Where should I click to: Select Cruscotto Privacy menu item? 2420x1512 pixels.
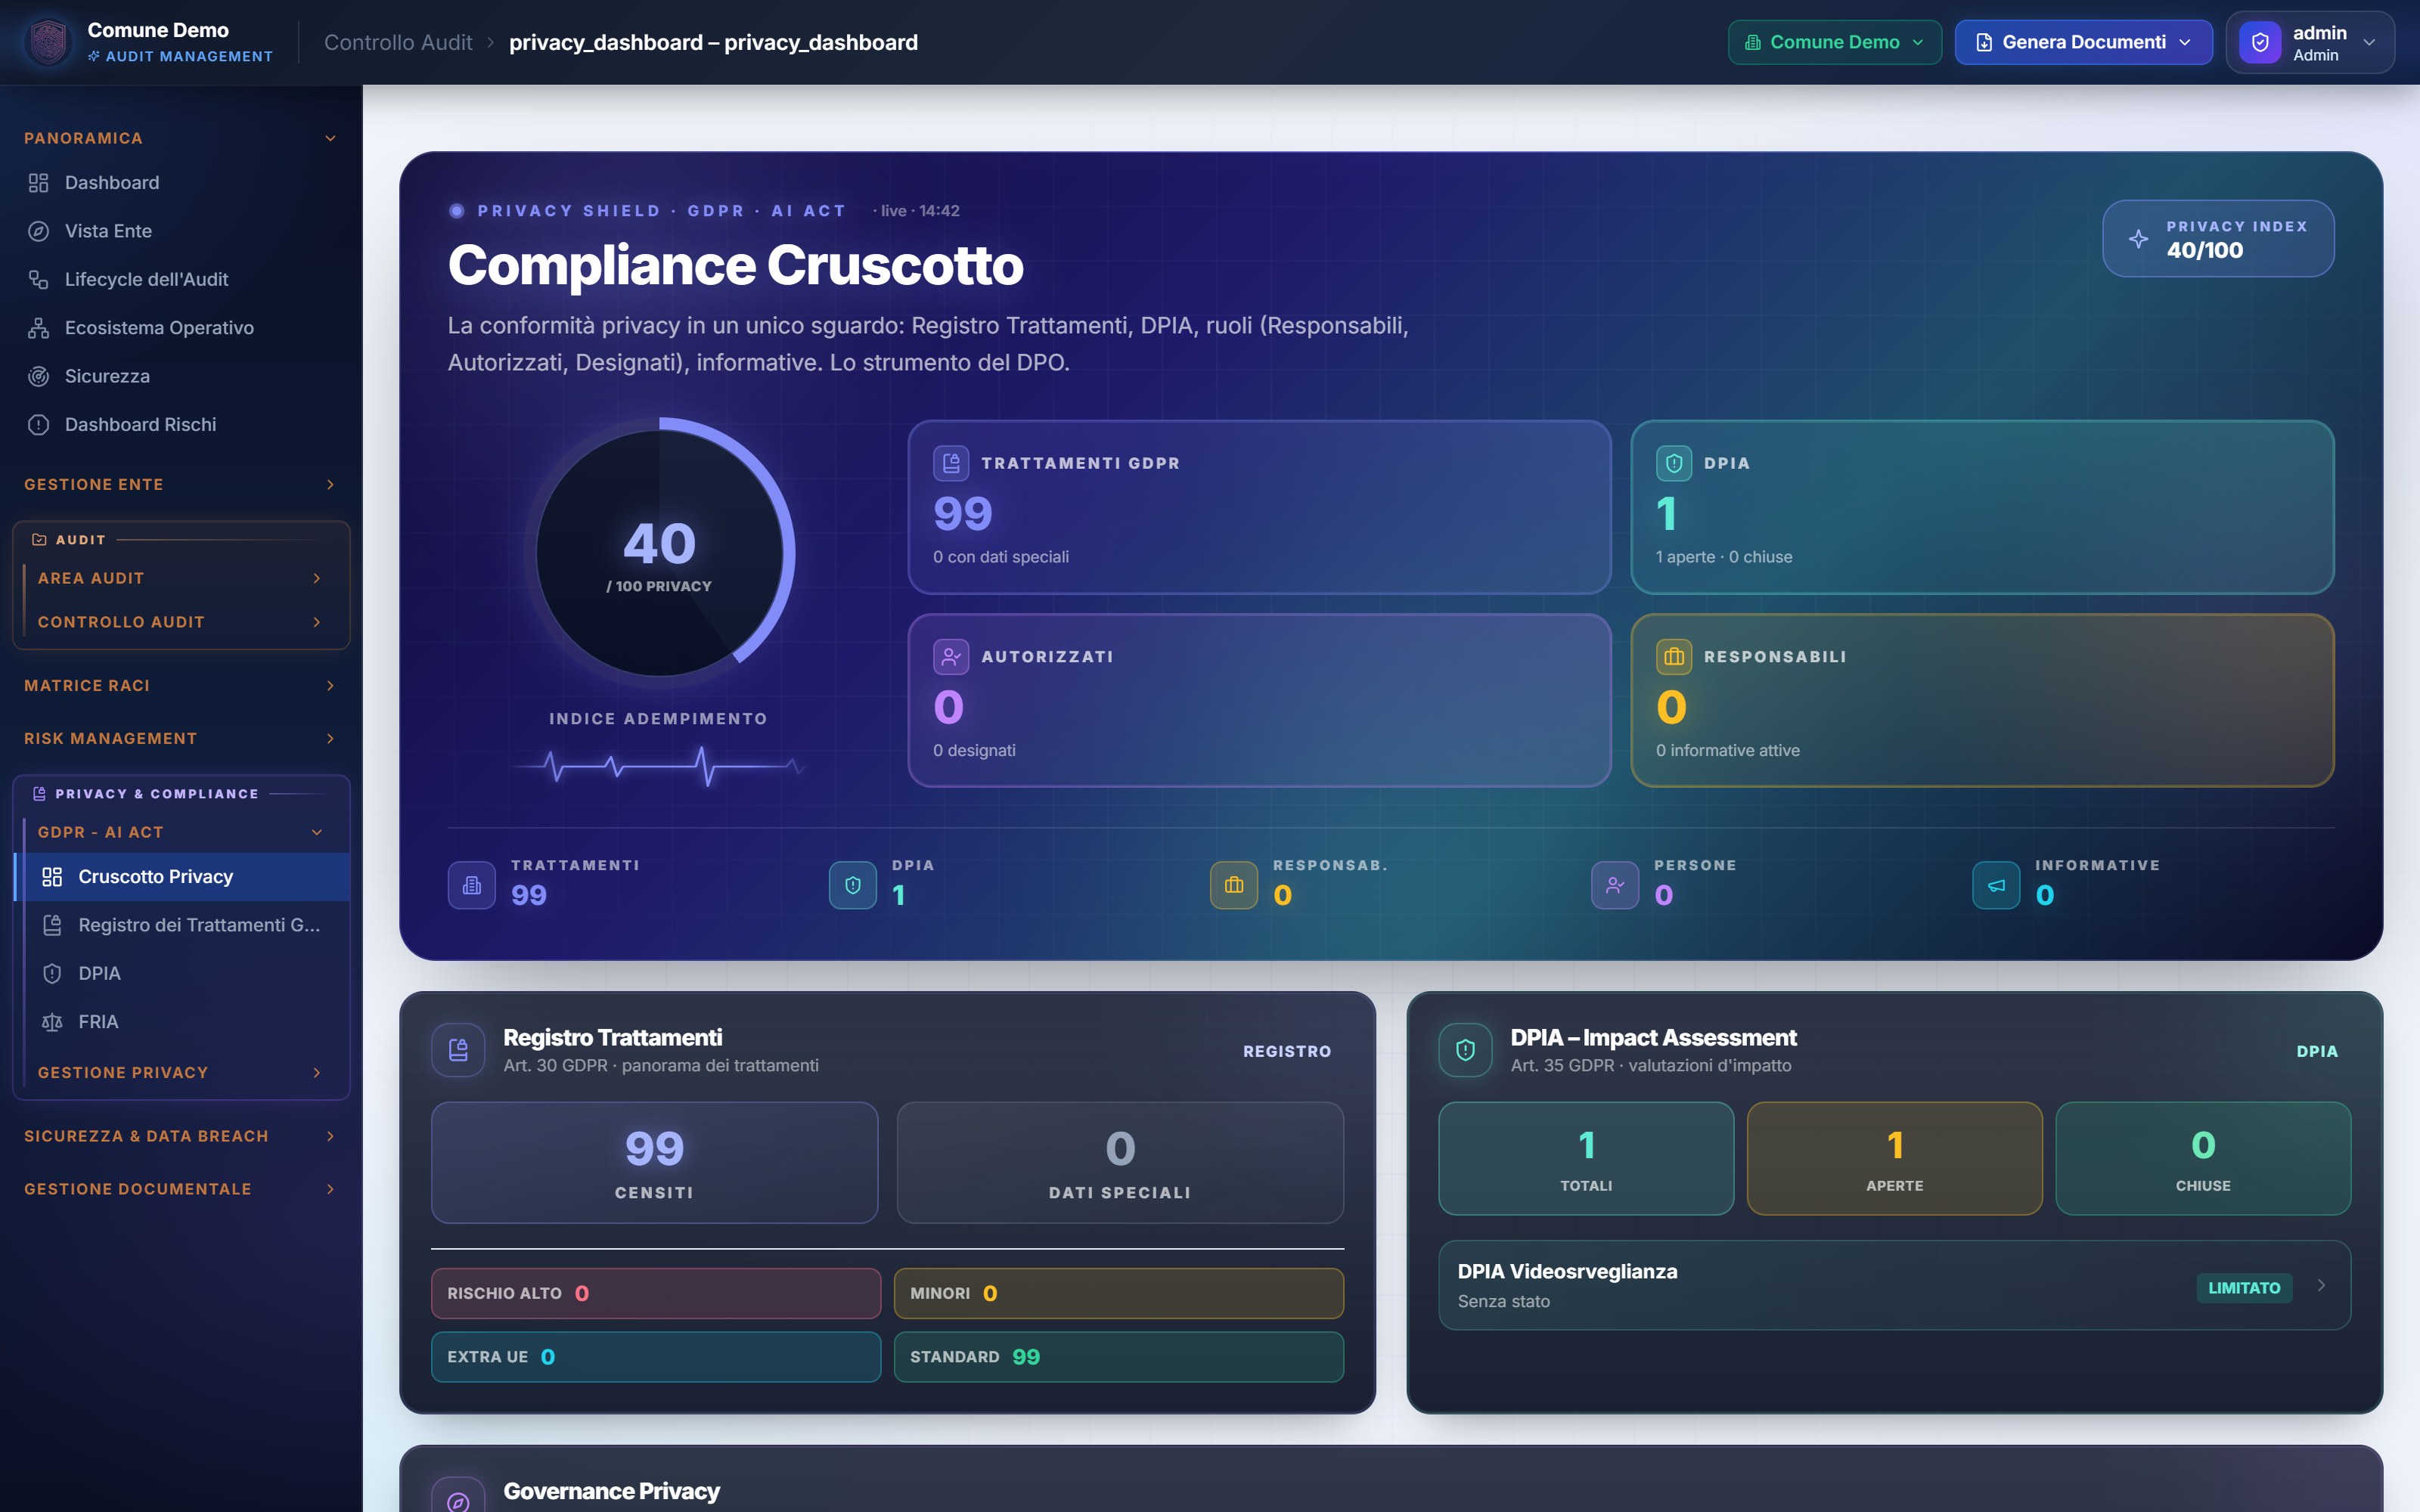click(x=182, y=877)
